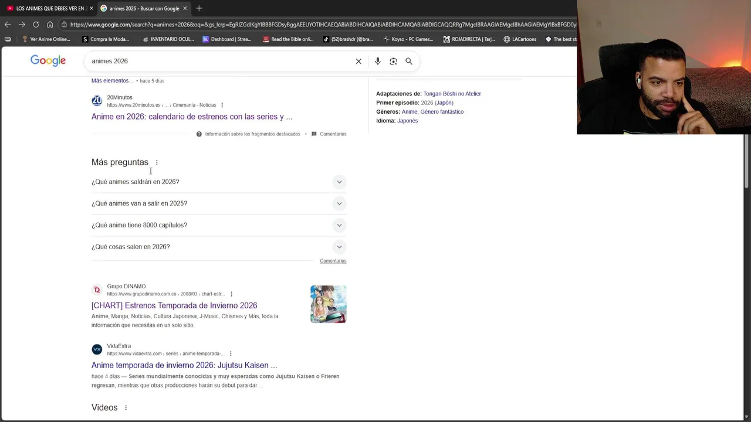Open 'Dashboard | Strea...' bookmark

pos(227,39)
